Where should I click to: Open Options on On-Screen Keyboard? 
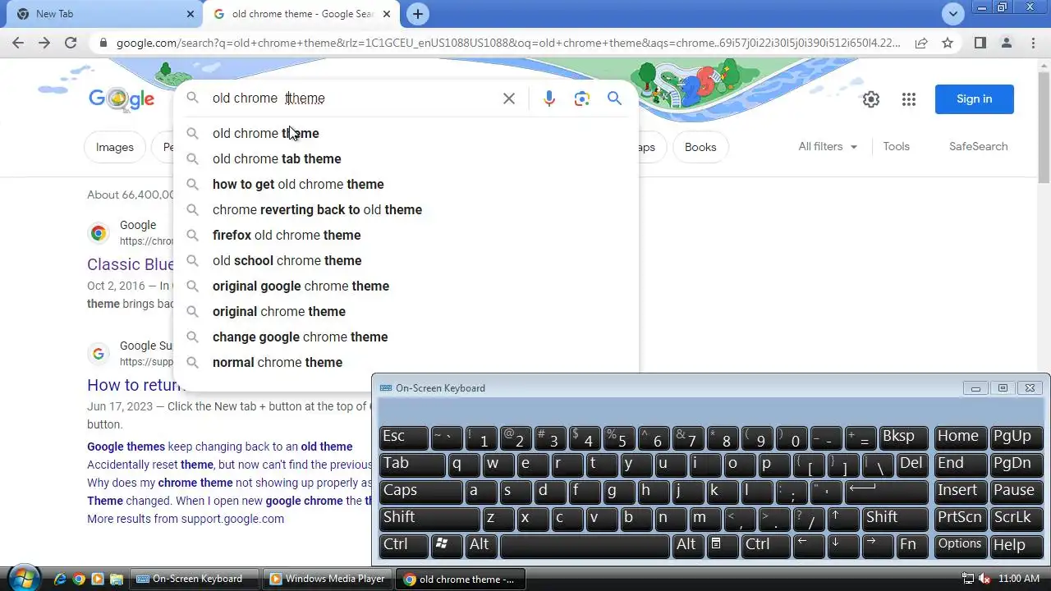960,545
